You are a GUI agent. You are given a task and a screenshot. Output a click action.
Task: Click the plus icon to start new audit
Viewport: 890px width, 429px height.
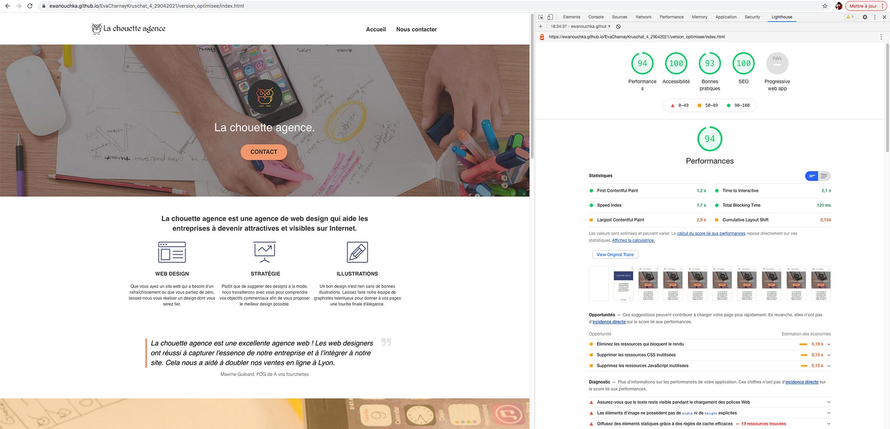point(540,26)
